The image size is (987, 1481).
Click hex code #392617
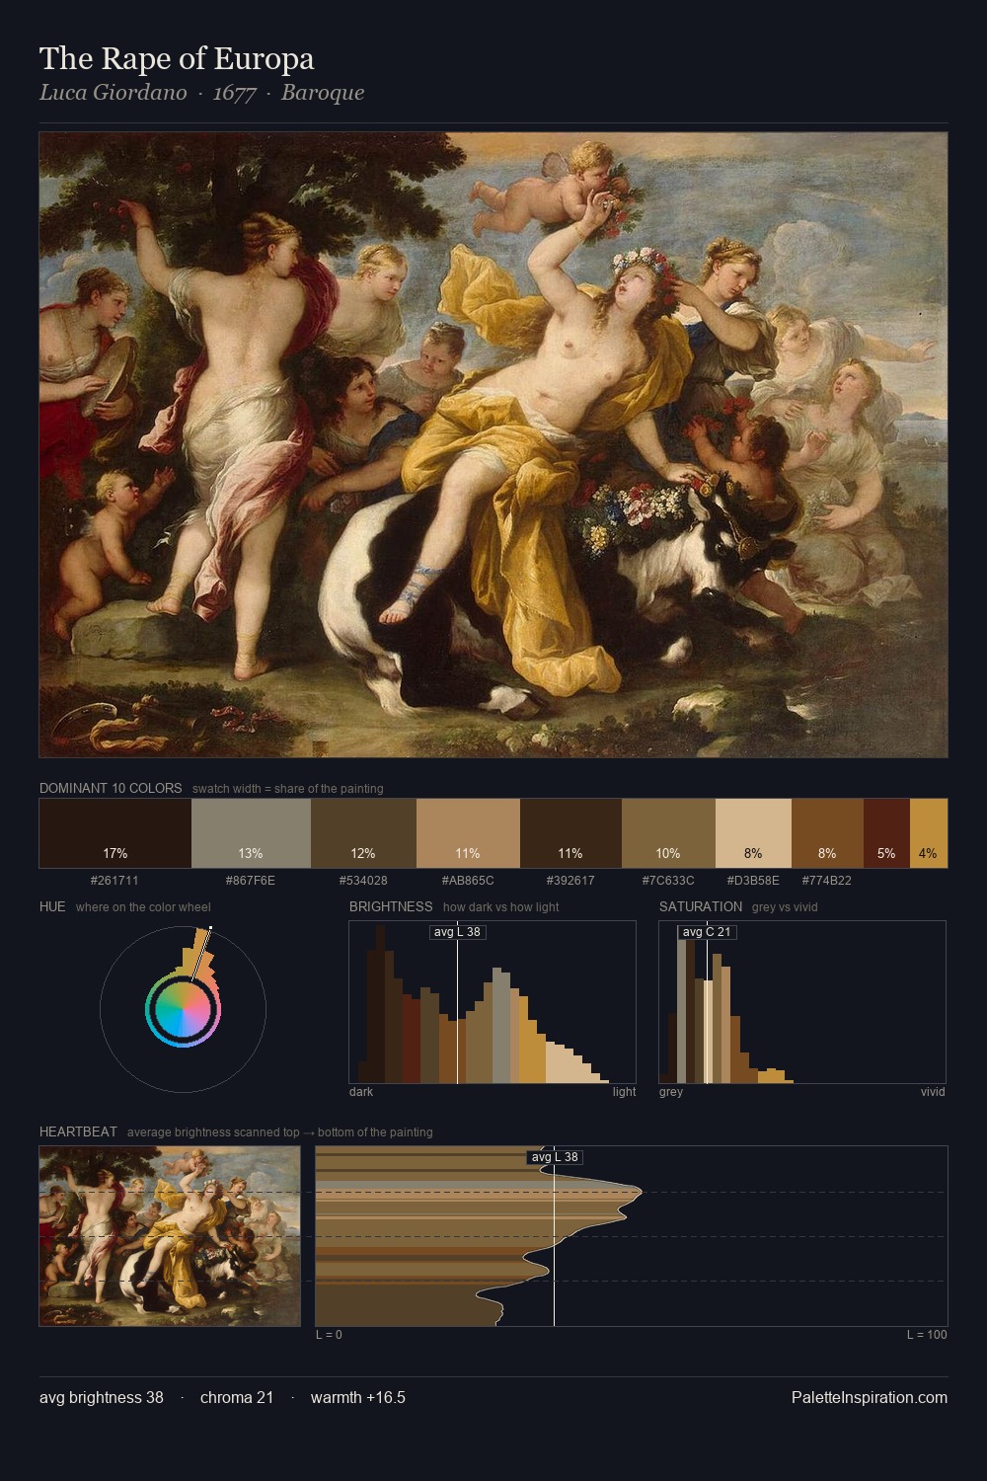pyautogui.click(x=570, y=881)
